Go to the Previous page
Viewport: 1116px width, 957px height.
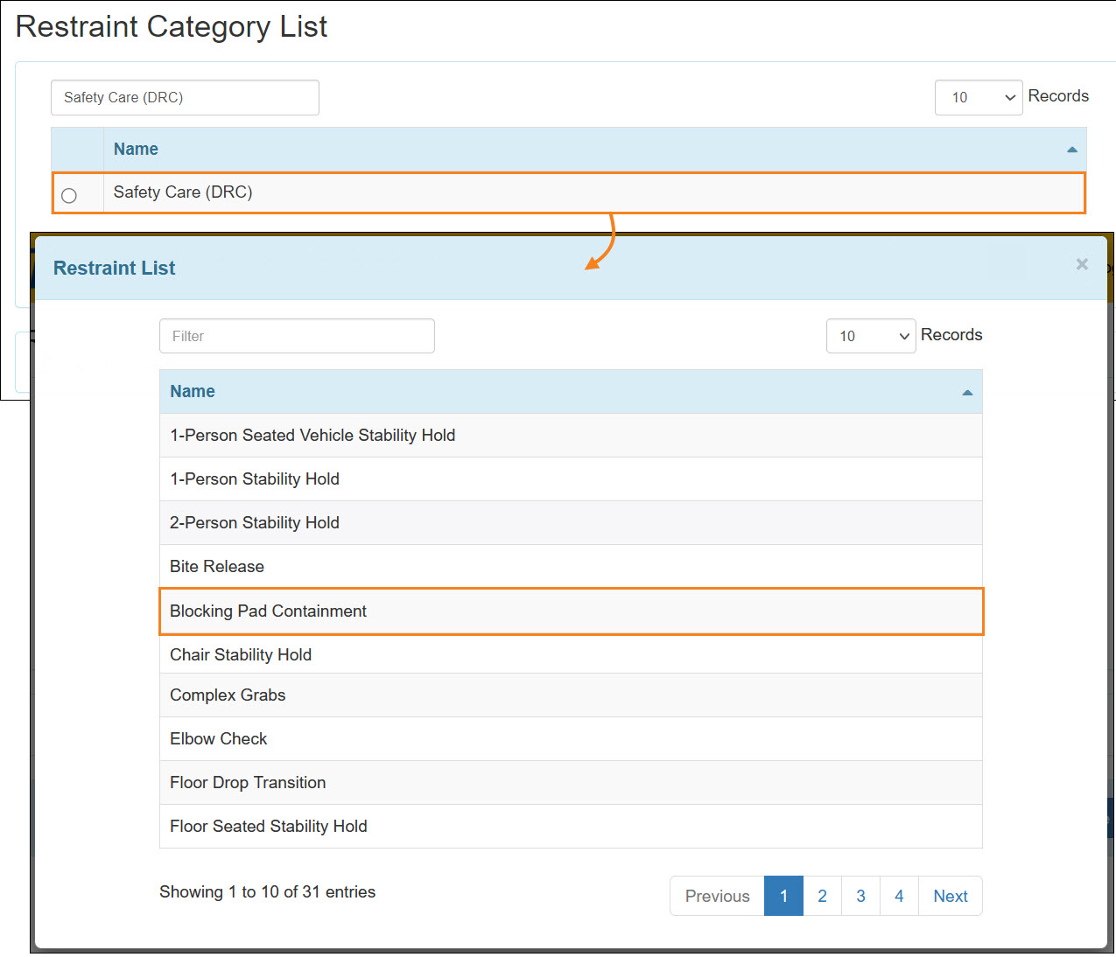pyautogui.click(x=717, y=896)
